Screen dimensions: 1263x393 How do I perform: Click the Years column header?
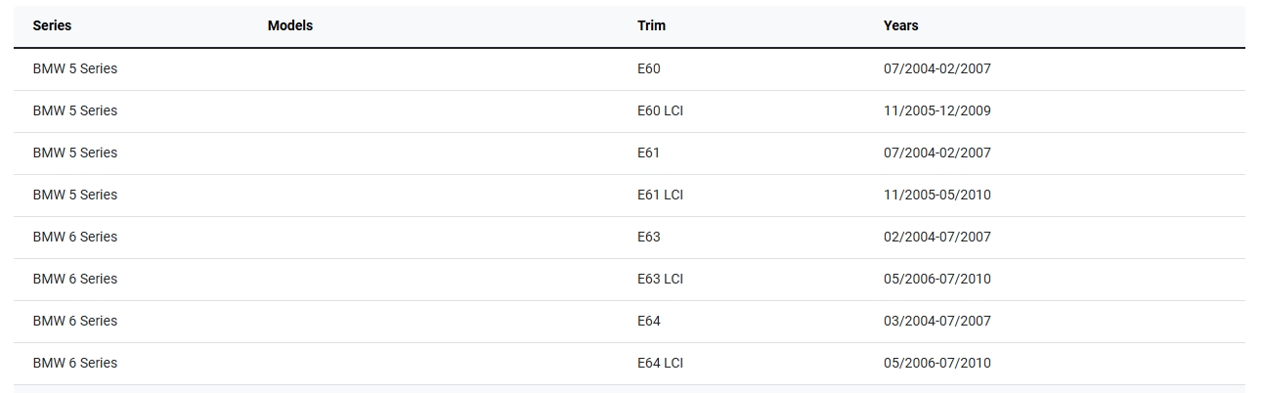tap(900, 26)
